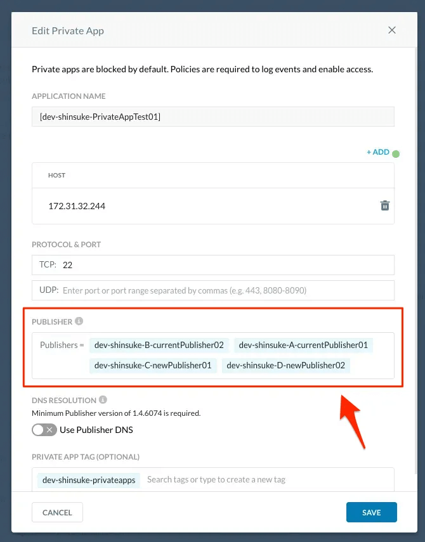Toggle the Use Publisher DNS switch
Screen dimensions: 425x542
44,430
